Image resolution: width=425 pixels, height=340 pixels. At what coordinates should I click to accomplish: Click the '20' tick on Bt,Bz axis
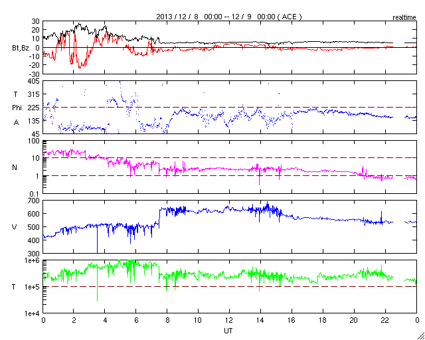coord(35,30)
